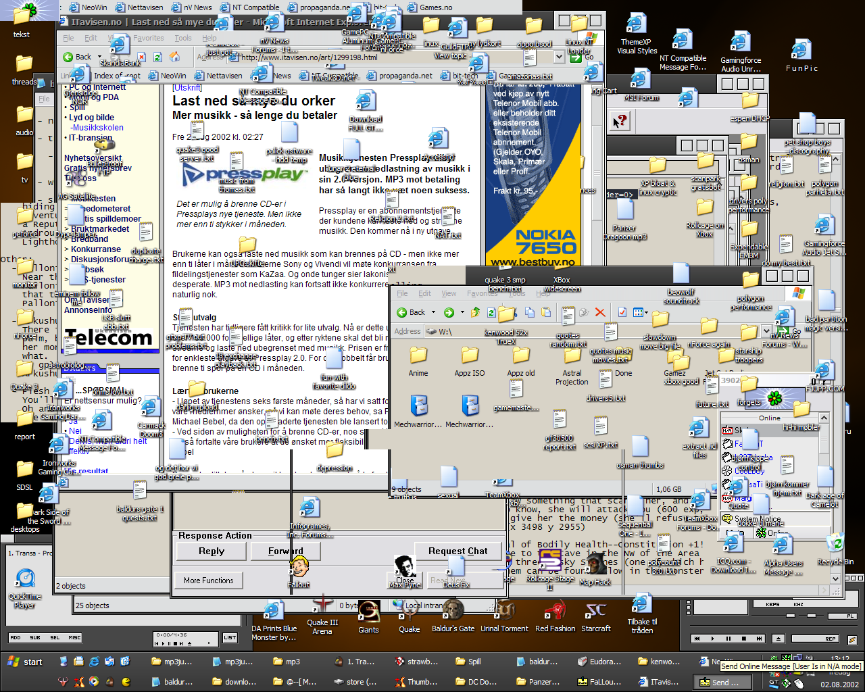
Task: Click Start button on taskbar
Action: point(26,662)
